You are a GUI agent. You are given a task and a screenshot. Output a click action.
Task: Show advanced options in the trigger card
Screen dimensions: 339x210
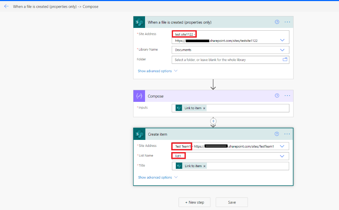[158, 71]
